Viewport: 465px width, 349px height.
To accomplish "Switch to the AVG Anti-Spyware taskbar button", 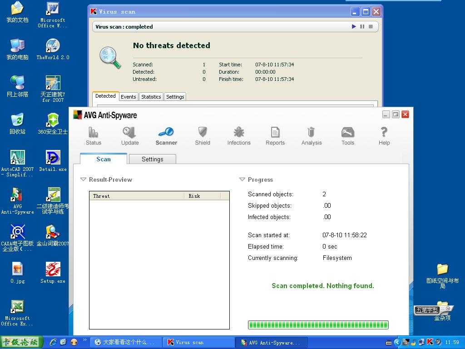I will (272, 343).
